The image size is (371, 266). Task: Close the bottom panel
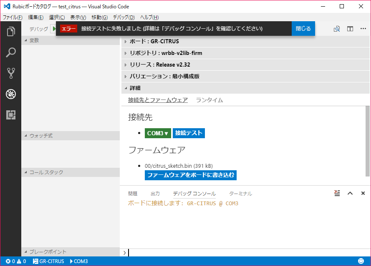tap(363, 193)
